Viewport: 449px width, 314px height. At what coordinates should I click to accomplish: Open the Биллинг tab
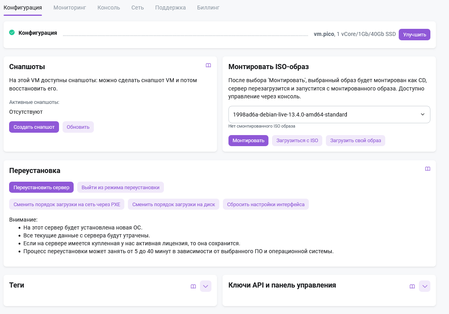(x=208, y=8)
